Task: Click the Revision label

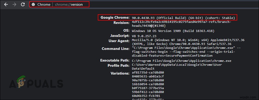Action: tap(121, 23)
